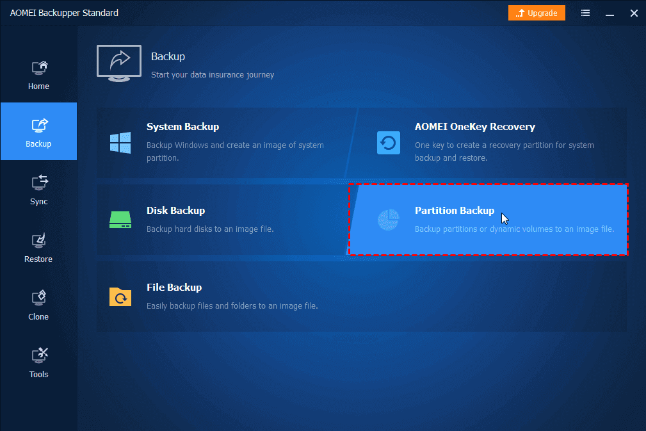The width and height of the screenshot is (646, 431).
Task: Select the Backup tab in sidebar
Action: 38,131
